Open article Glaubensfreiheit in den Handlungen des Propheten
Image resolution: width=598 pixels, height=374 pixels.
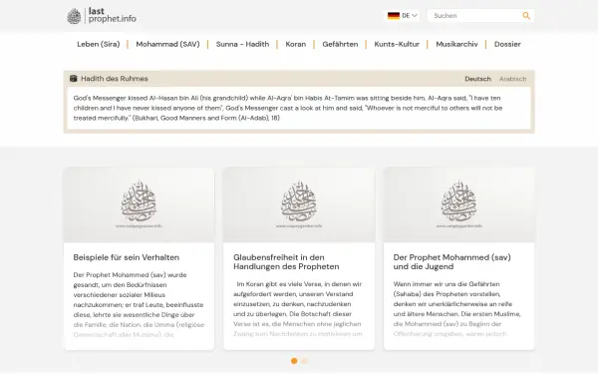coord(286,262)
